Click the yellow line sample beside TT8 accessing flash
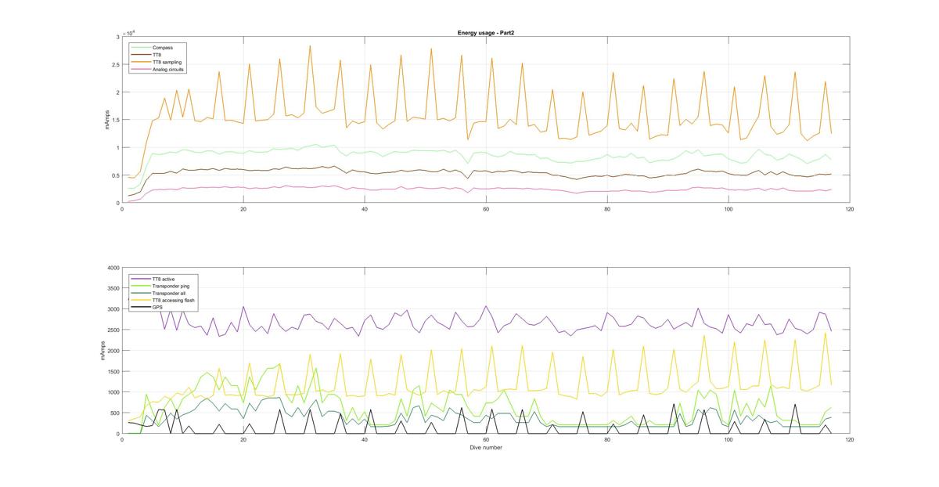939x487 pixels. [x=141, y=300]
